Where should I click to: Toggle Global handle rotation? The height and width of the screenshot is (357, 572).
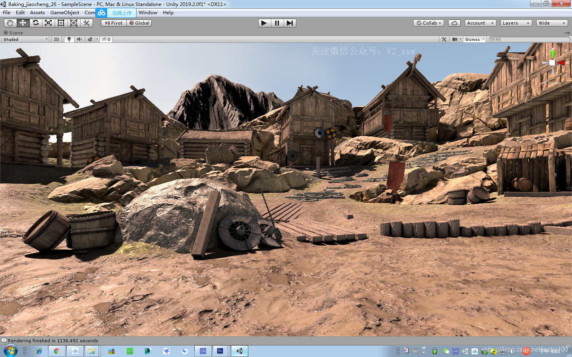pos(139,23)
